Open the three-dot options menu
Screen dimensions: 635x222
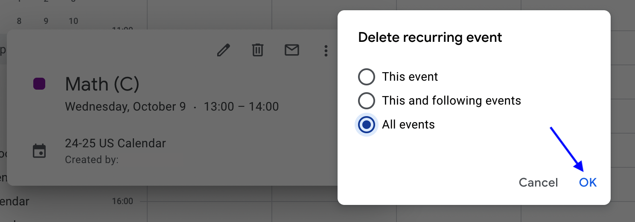[326, 51]
